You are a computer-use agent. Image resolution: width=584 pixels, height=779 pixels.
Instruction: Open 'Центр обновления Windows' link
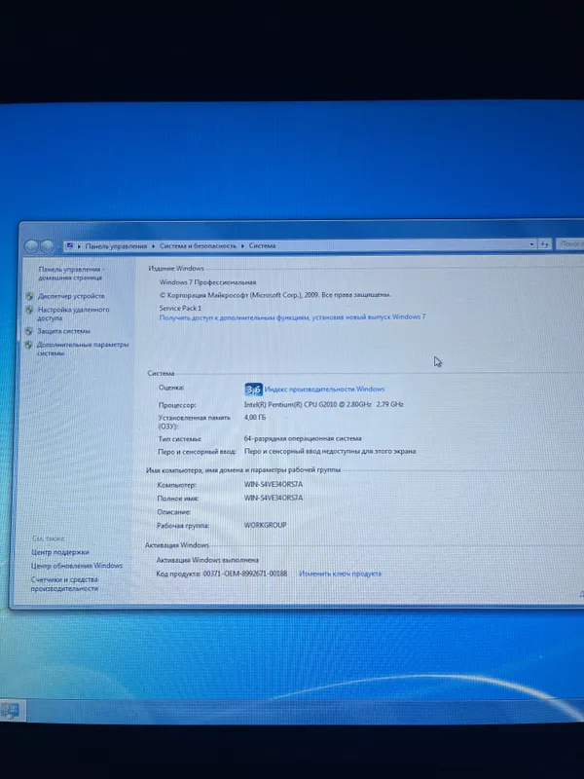click(77, 566)
